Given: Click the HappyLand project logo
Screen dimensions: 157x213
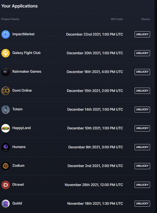Looking at the screenshot, I should (6, 128).
